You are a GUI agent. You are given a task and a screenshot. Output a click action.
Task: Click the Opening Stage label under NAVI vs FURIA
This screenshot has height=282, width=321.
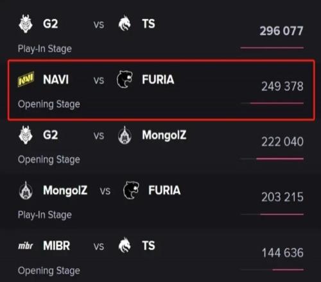point(49,104)
